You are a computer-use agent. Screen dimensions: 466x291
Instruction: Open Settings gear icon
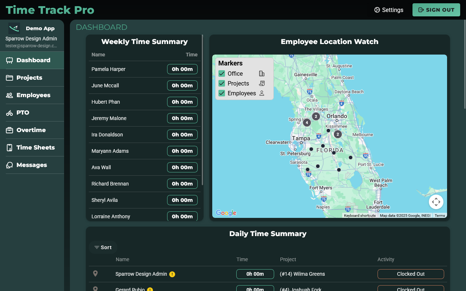coord(377,10)
